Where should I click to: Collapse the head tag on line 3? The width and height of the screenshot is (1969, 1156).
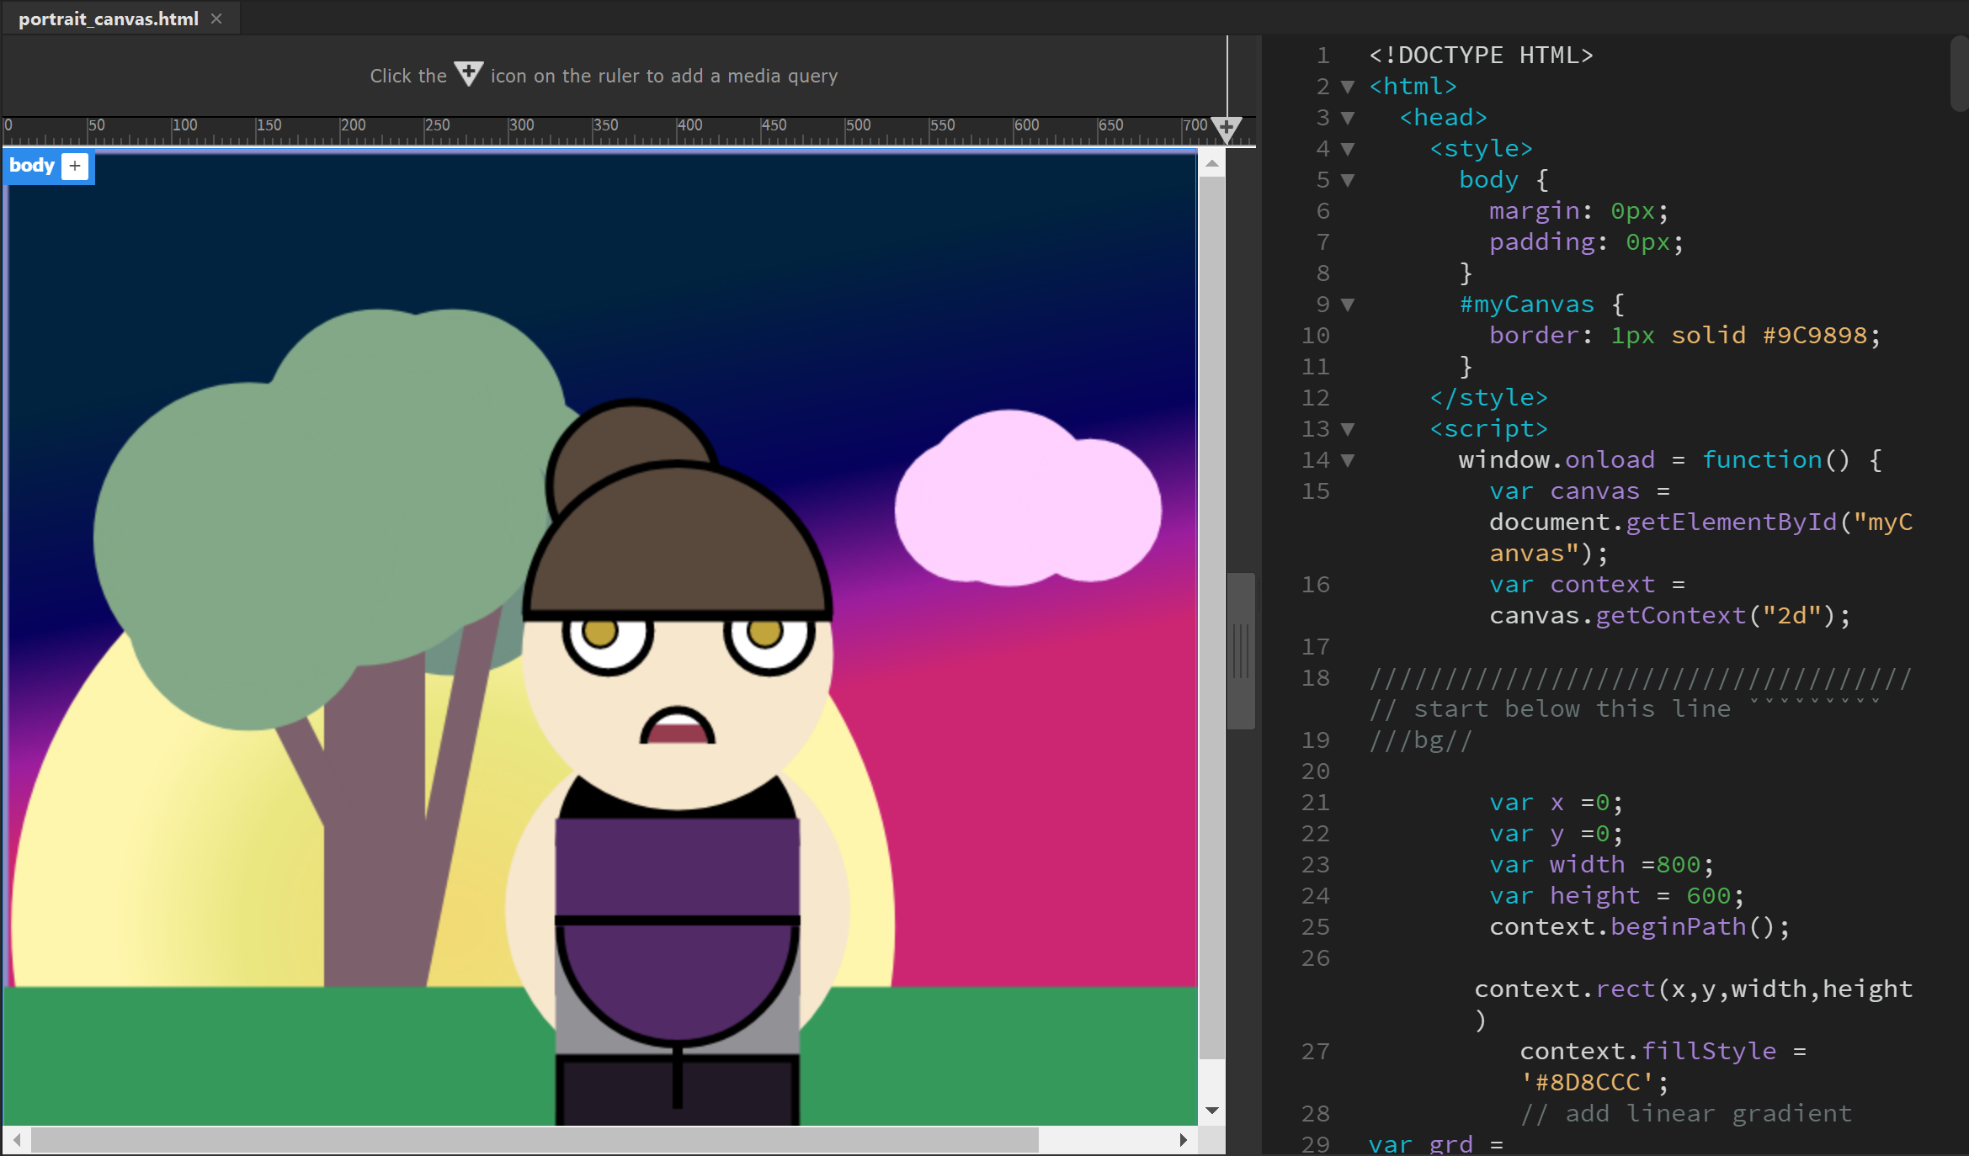click(x=1348, y=118)
